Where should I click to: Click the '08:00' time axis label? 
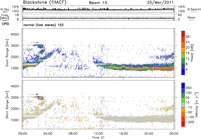(x=73, y=134)
